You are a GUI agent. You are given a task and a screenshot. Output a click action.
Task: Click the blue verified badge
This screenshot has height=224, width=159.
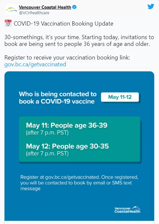pos(74,7)
